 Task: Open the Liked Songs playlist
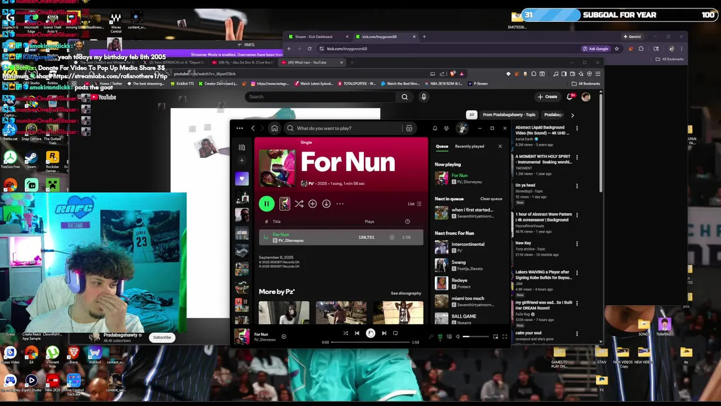pos(242,178)
